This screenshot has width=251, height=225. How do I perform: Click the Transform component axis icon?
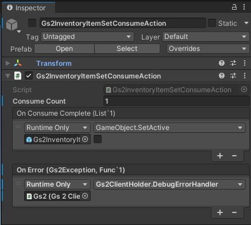(x=18, y=63)
